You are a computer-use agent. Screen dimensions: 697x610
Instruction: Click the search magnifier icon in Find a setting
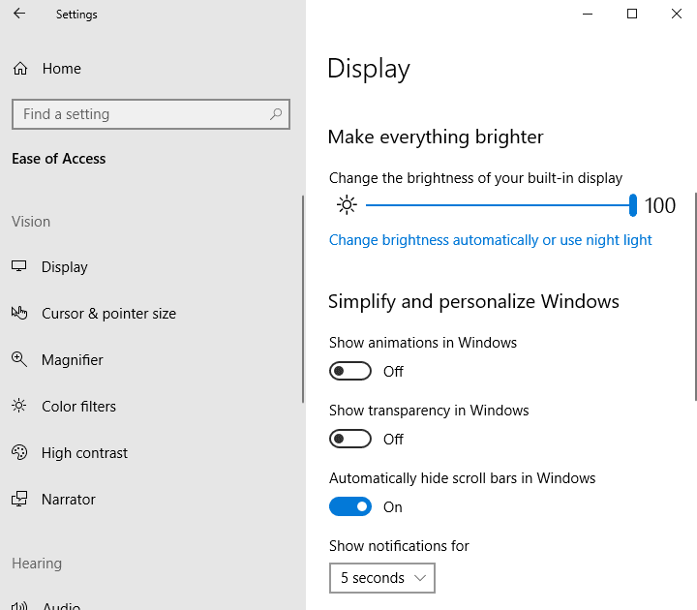click(276, 114)
